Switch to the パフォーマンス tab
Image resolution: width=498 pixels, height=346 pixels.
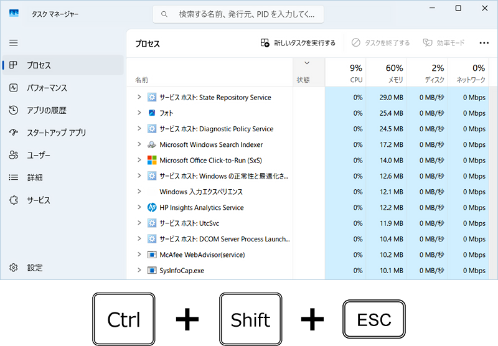pyautogui.click(x=63, y=88)
